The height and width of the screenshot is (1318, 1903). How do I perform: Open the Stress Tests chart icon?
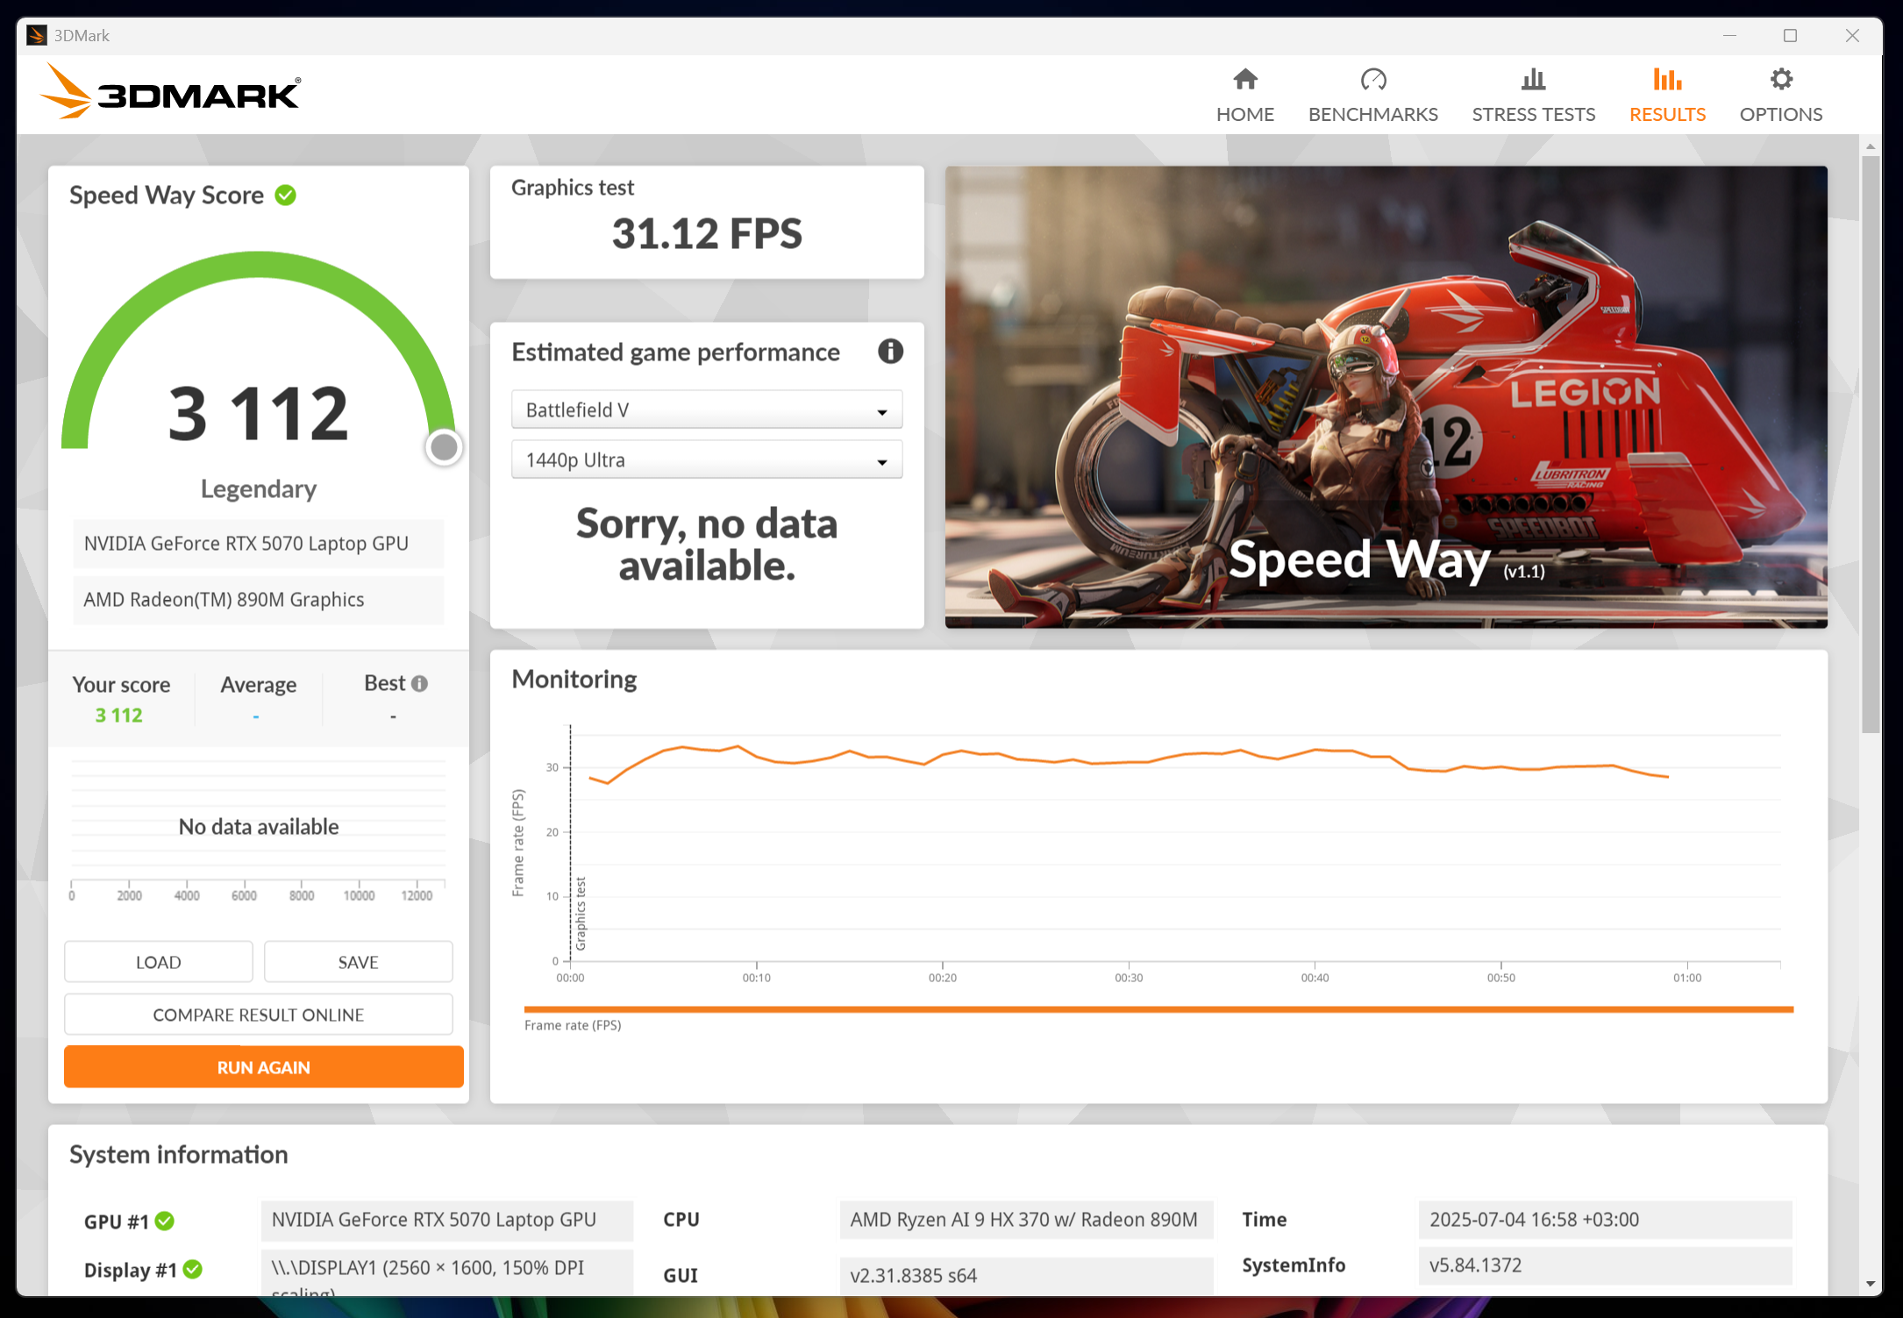pyautogui.click(x=1533, y=80)
